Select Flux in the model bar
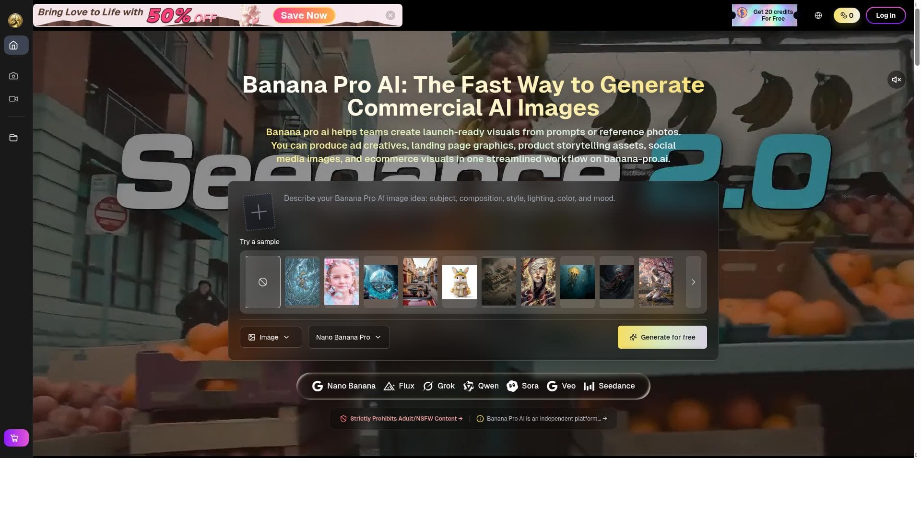The height and width of the screenshot is (518, 921). (x=399, y=386)
